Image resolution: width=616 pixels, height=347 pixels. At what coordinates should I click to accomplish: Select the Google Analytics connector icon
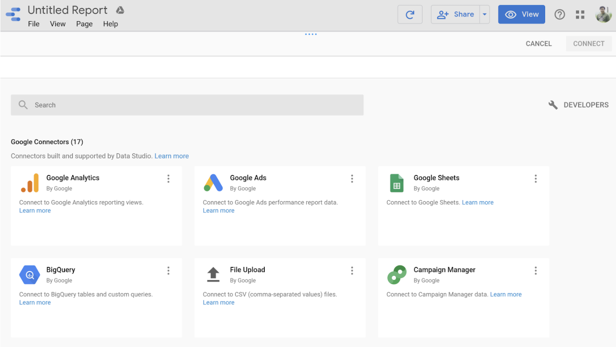point(30,183)
